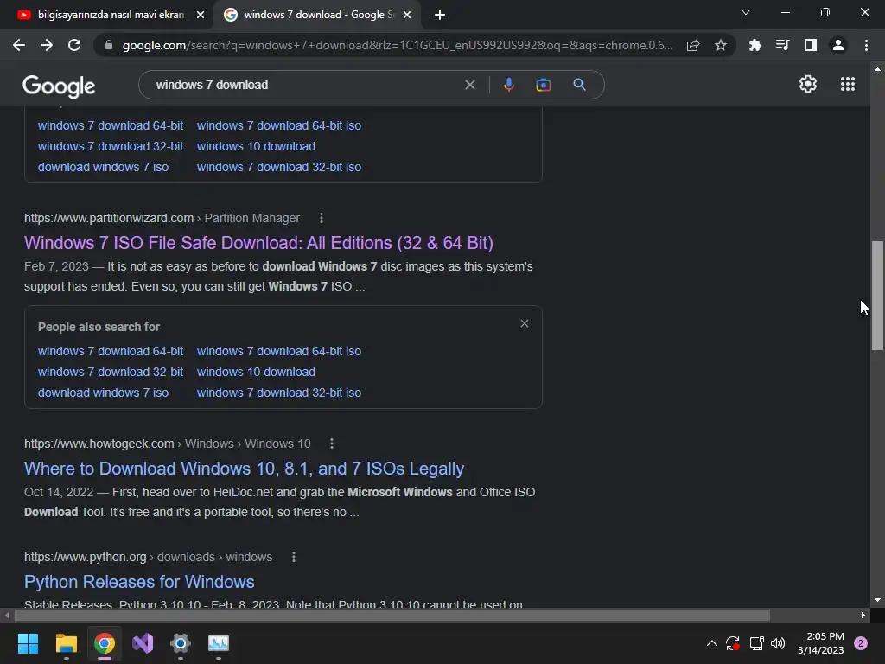The width and height of the screenshot is (885, 664).
Task: Share this page from address bar
Action: pos(693,45)
